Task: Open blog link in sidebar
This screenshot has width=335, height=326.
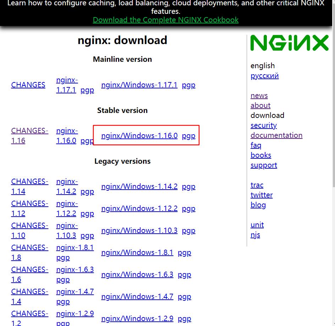Action: [x=258, y=205]
